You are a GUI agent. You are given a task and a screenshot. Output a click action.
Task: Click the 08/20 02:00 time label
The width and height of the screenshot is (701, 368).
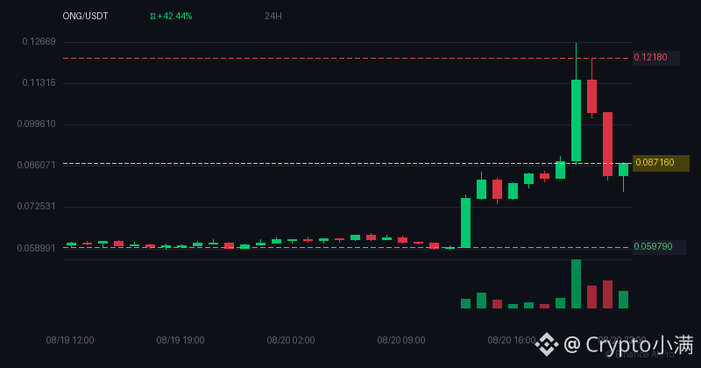pos(291,340)
